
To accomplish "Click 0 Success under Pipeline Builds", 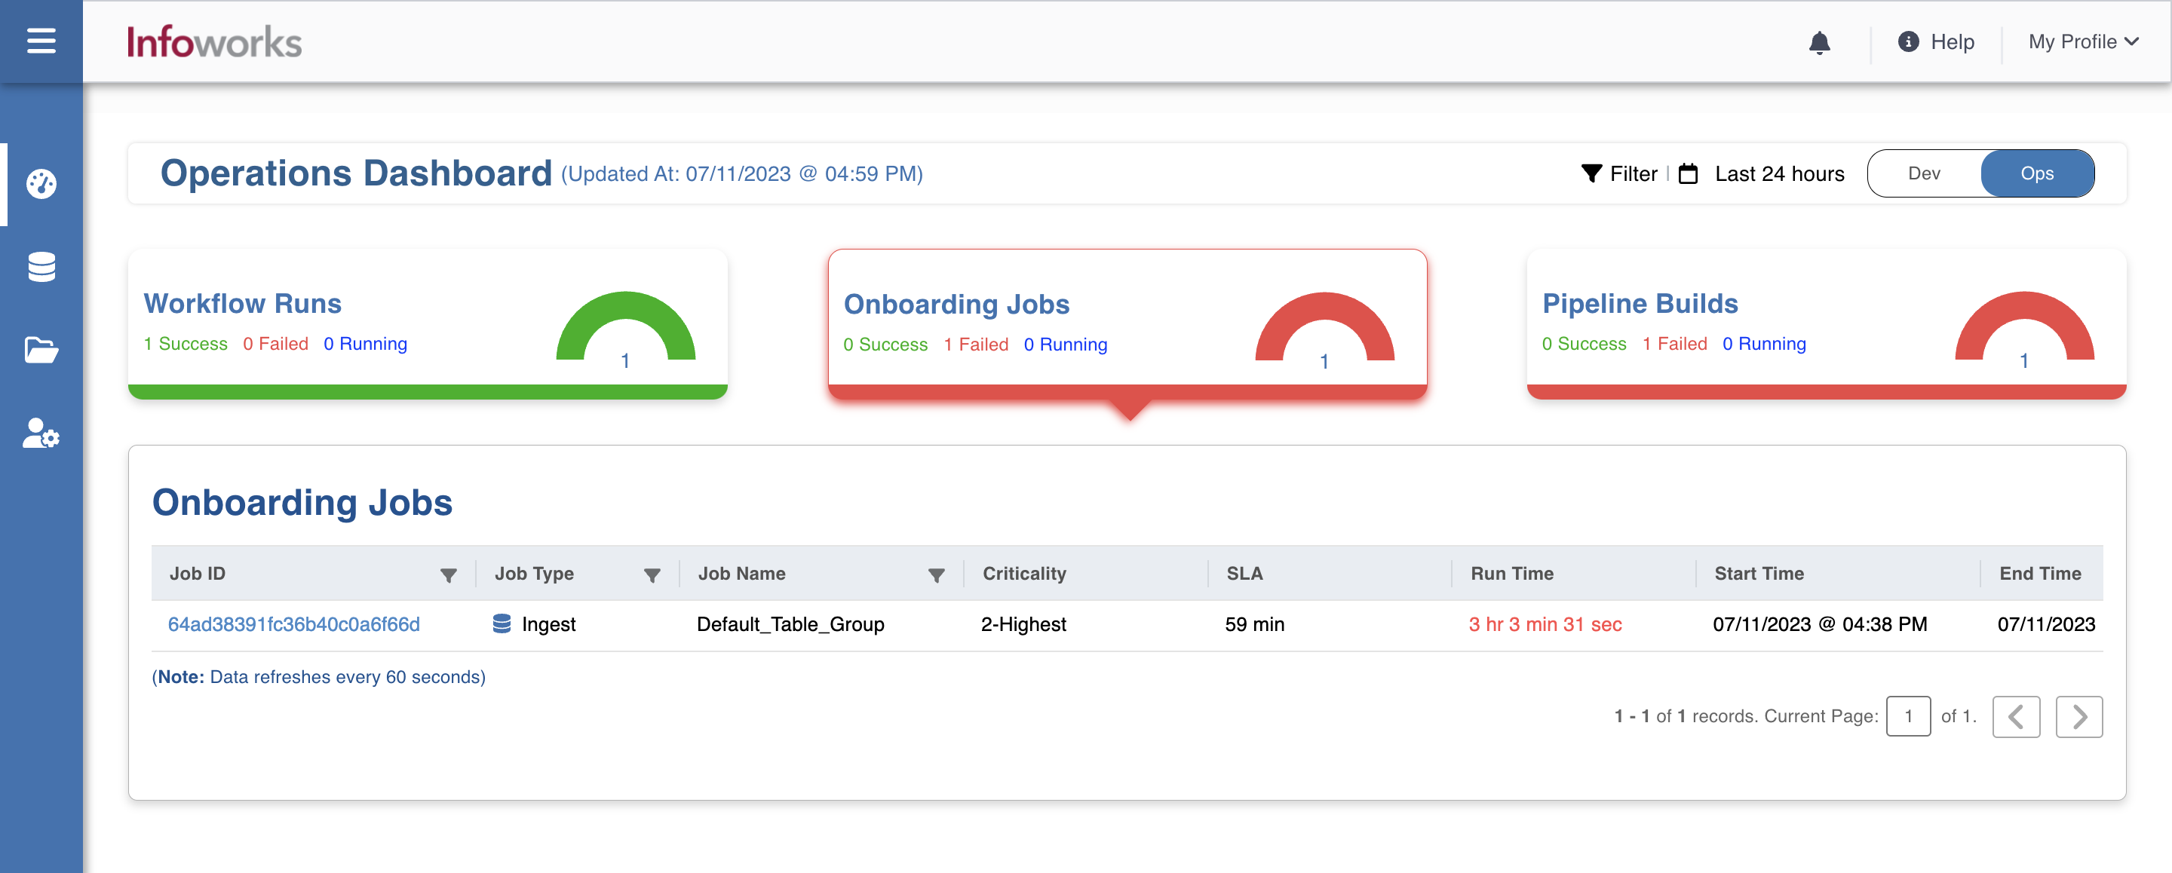I will 1585,344.
